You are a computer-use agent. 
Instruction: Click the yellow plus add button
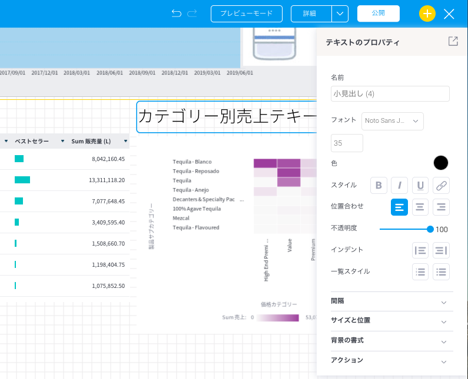click(427, 14)
